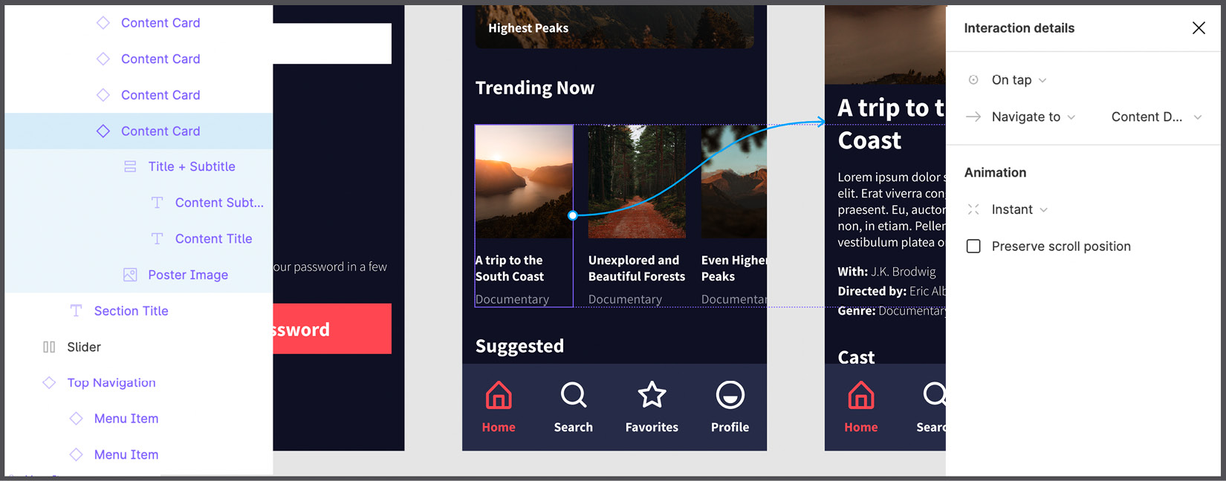The height and width of the screenshot is (481, 1226).
Task: Enable Preserve scroll position checkbox
Action: click(973, 246)
